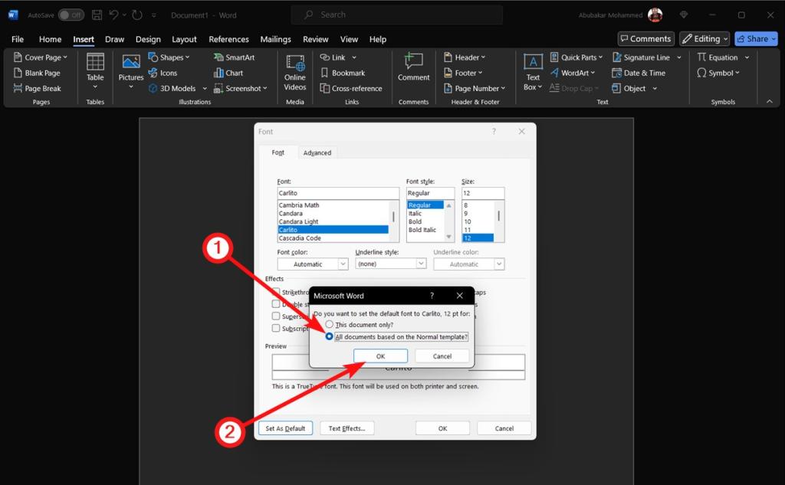Click the title bar Search box
The width and height of the screenshot is (785, 485).
[396, 15]
